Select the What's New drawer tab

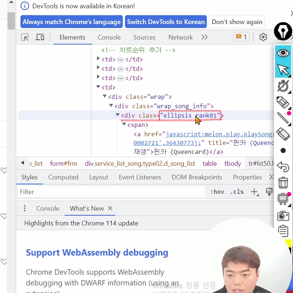coord(87,209)
